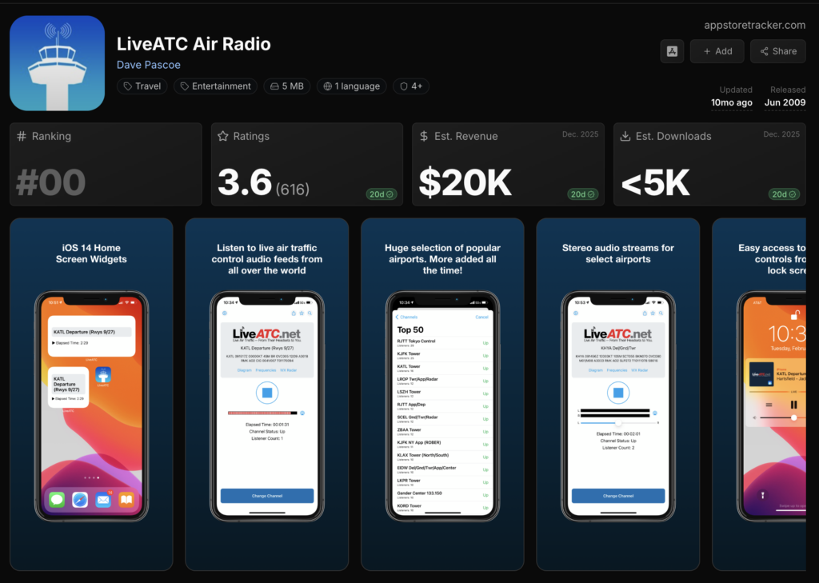Click the 20d badge in Ratings card
This screenshot has height=583, width=819.
point(380,194)
